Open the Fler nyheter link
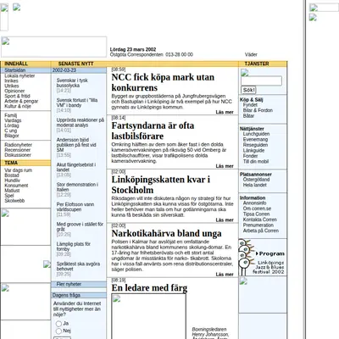 coord(69,284)
